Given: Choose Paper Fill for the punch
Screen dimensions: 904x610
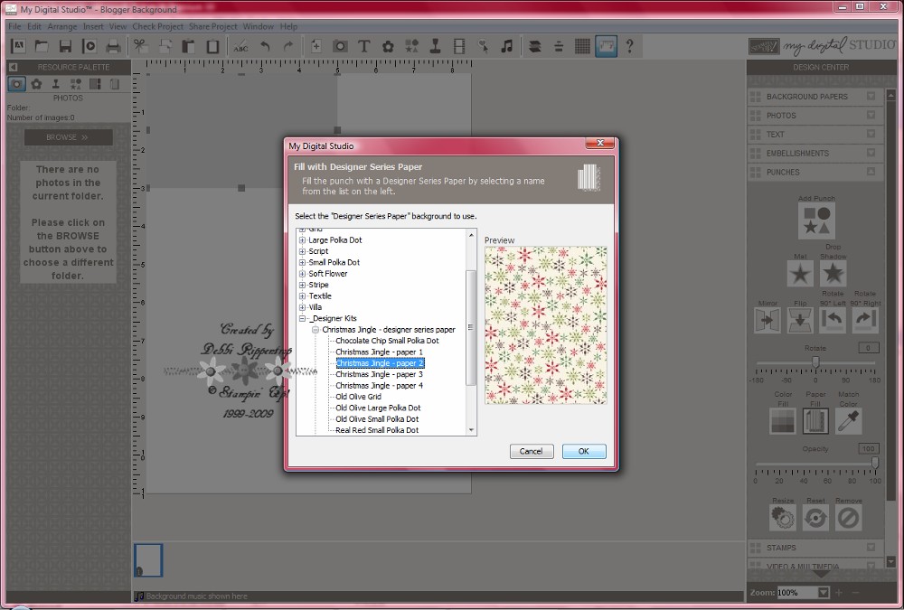Looking at the screenshot, I should click(815, 421).
